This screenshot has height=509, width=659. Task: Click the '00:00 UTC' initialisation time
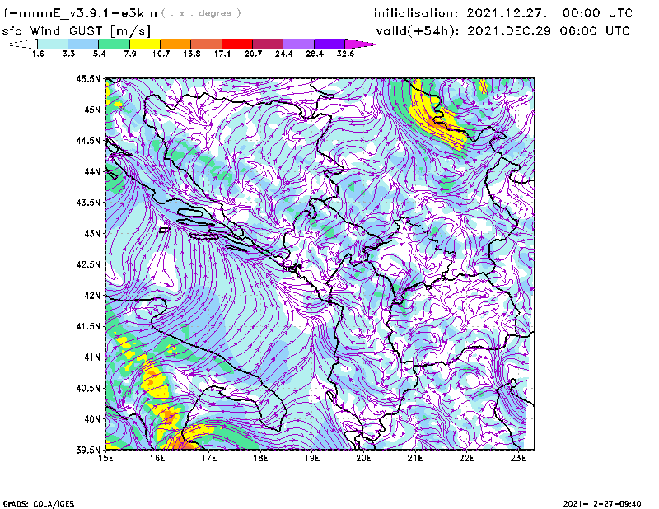[x=598, y=13]
